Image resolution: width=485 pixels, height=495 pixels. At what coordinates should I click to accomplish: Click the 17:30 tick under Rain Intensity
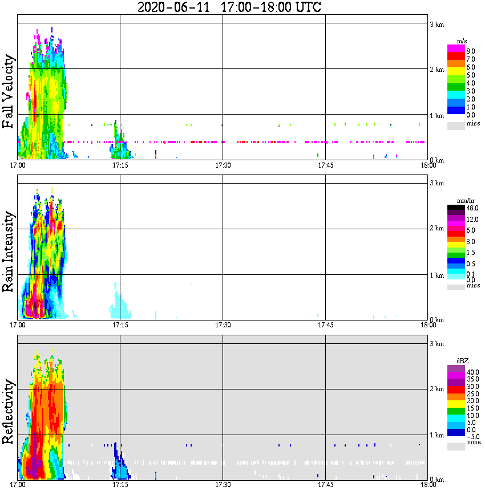pyautogui.click(x=223, y=325)
